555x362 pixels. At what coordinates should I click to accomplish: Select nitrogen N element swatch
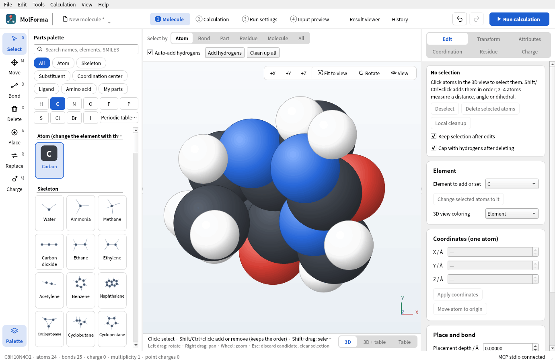(74, 104)
